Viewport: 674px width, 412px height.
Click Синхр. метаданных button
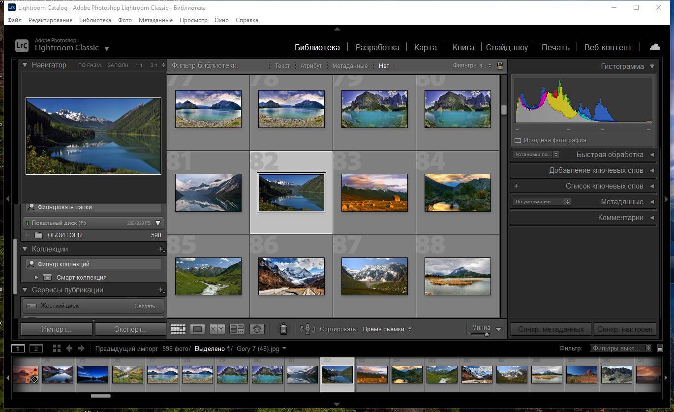pyautogui.click(x=551, y=329)
